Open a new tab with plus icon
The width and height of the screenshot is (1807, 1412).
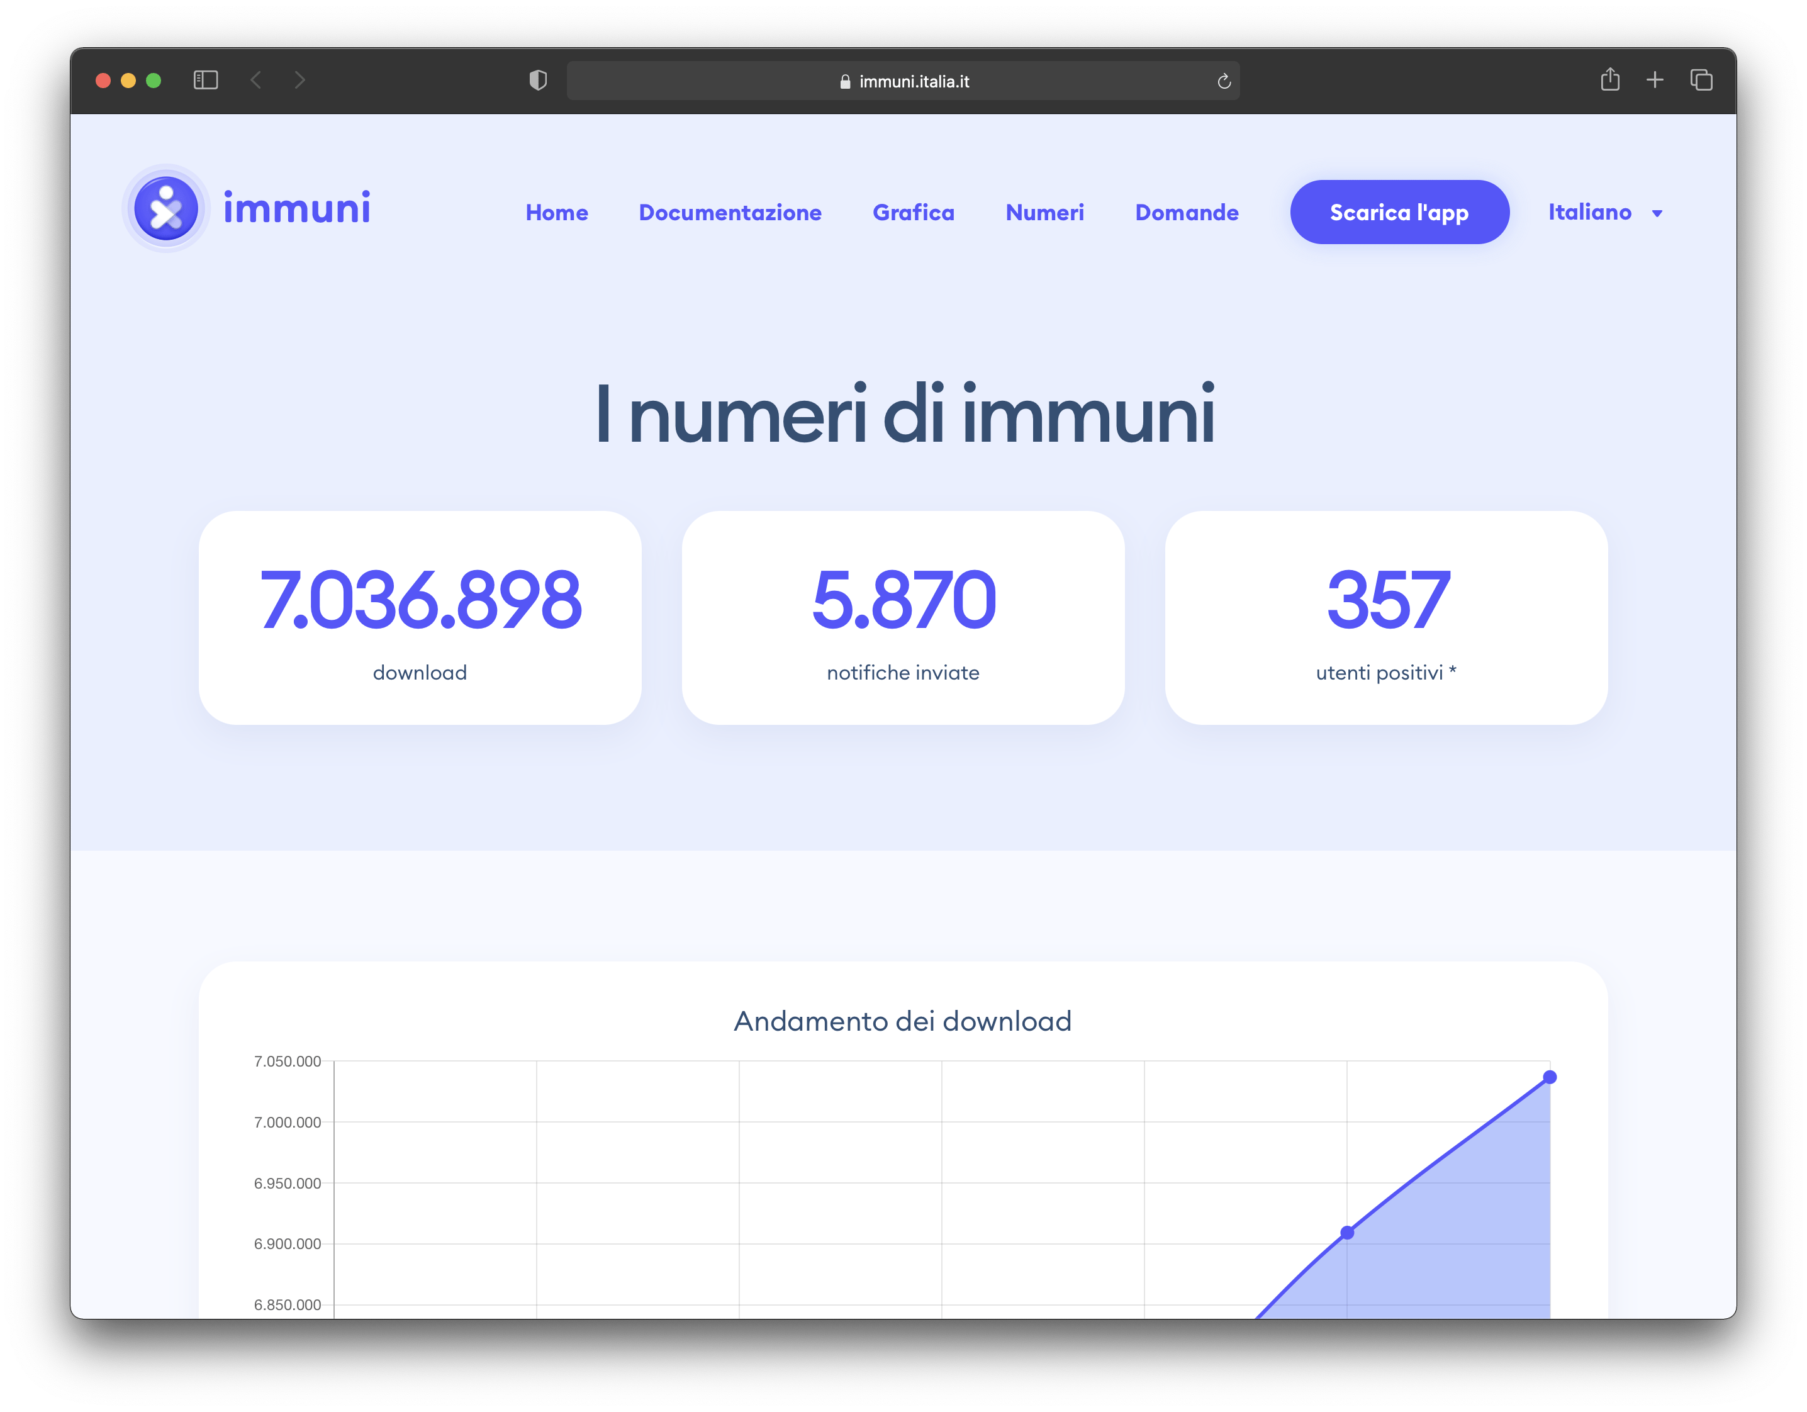click(x=1655, y=79)
